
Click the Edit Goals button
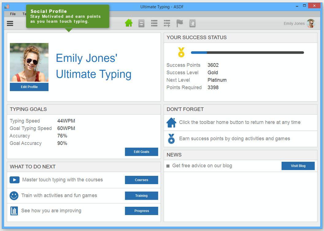(x=141, y=152)
